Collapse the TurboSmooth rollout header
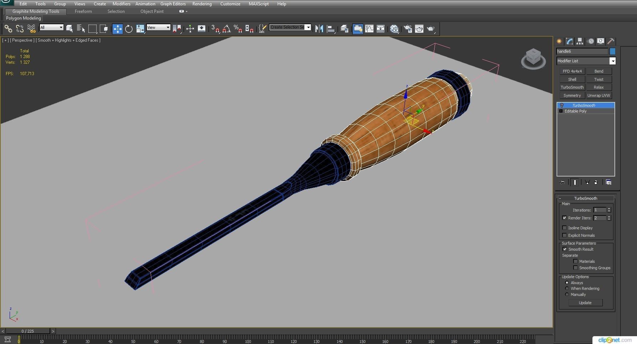 click(586, 198)
